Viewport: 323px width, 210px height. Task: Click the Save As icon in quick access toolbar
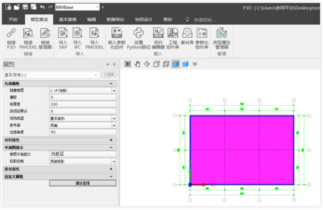pos(34,7)
